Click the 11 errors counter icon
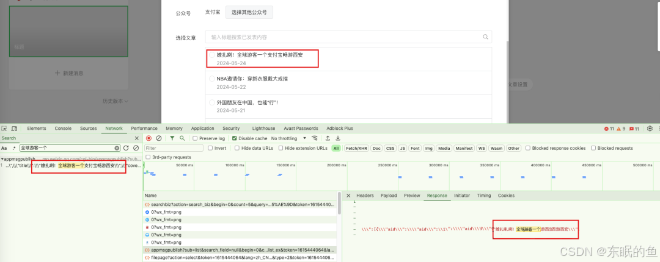The width and height of the screenshot is (660, 262). pyautogui.click(x=609, y=129)
